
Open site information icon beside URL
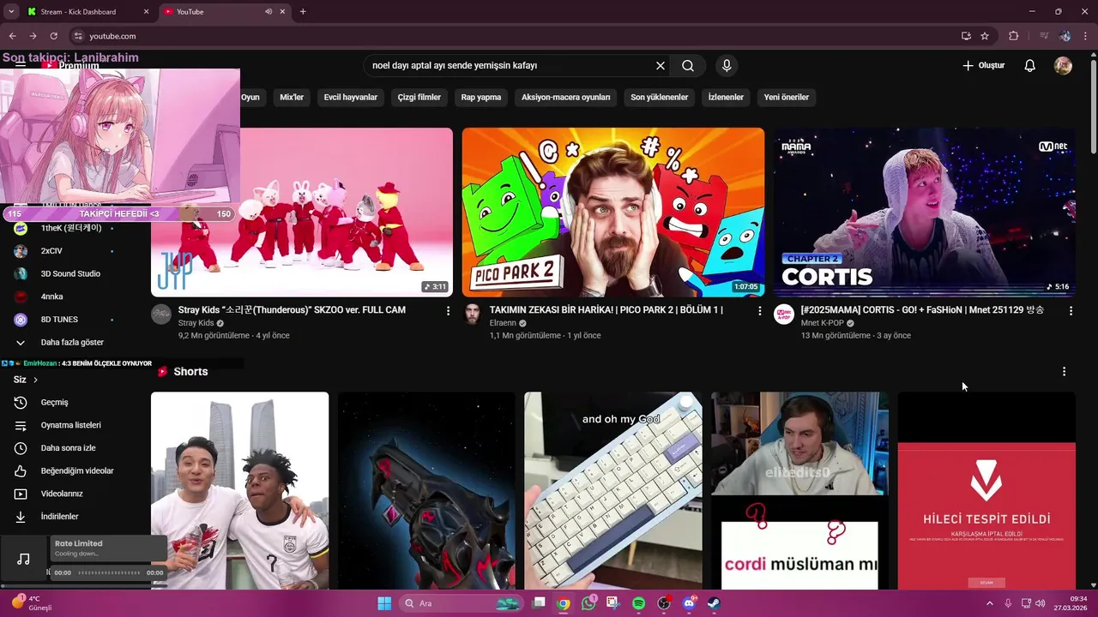[x=78, y=36]
